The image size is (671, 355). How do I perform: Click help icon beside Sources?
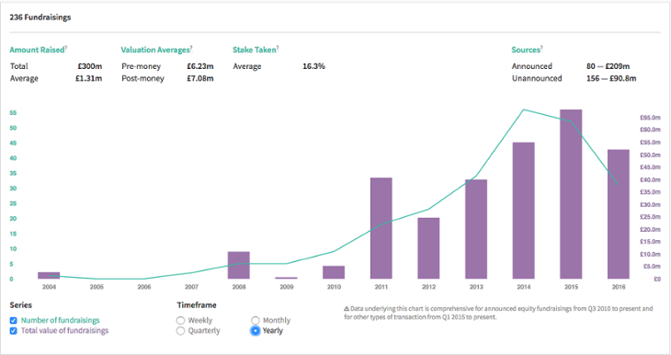coord(541,47)
